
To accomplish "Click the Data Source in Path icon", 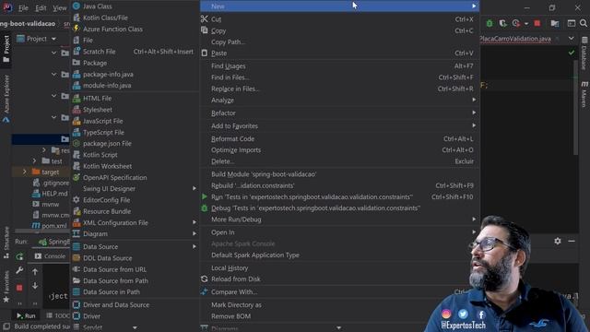I will (x=77, y=291).
